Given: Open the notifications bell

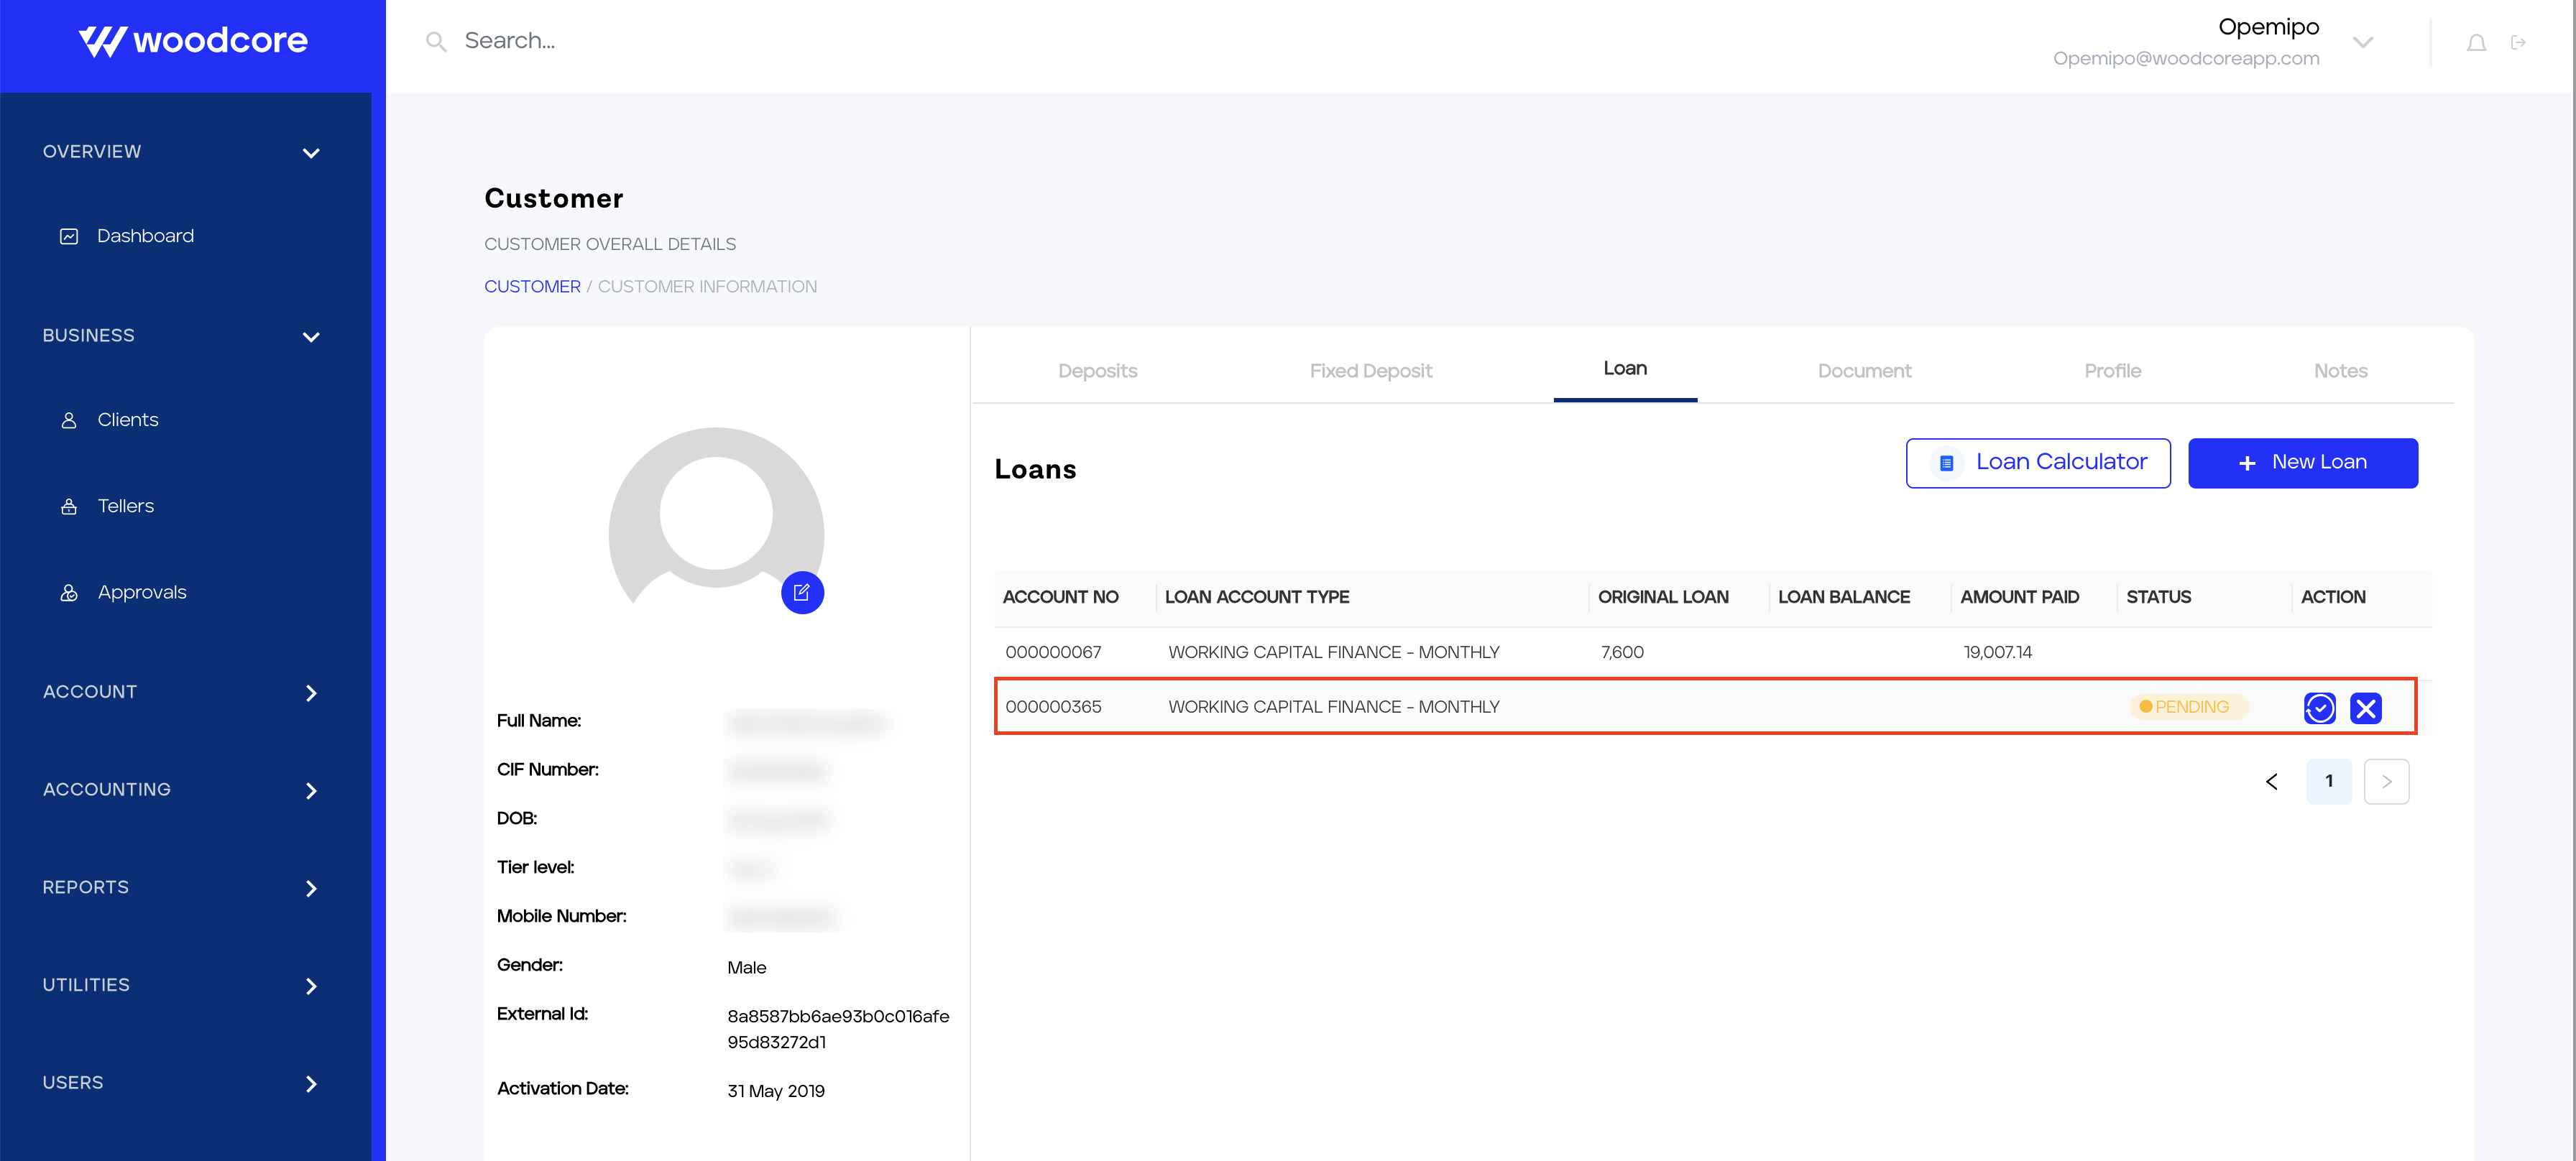Looking at the screenshot, I should point(2476,42).
